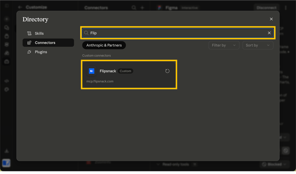Open the Skills section in Directory
This screenshot has width=296, height=174.
[48, 34]
